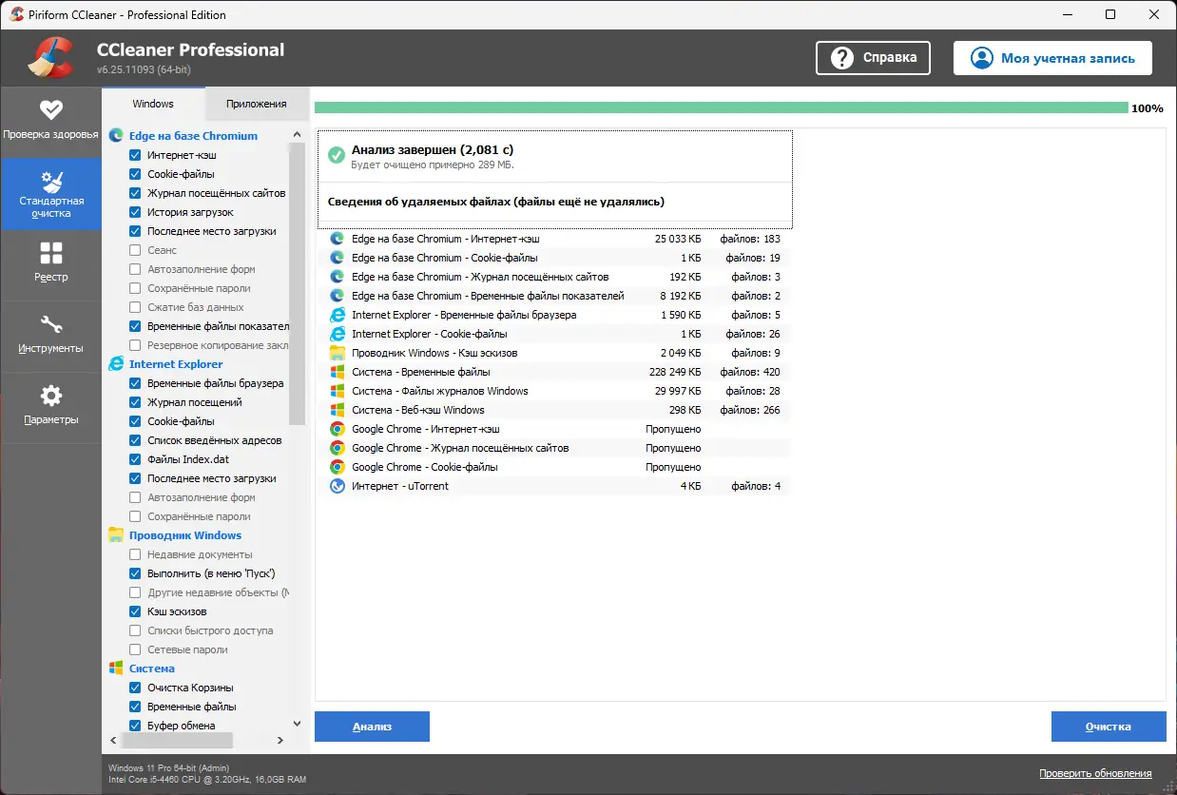Viewport: 1177px width, 795px height.
Task: Click the green 100% progress bar
Action: click(721, 107)
